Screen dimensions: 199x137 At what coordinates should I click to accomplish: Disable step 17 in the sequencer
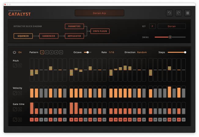pos(111,120)
